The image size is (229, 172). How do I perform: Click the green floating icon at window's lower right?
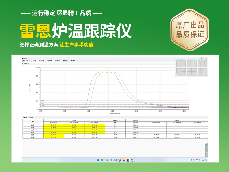point(207,145)
